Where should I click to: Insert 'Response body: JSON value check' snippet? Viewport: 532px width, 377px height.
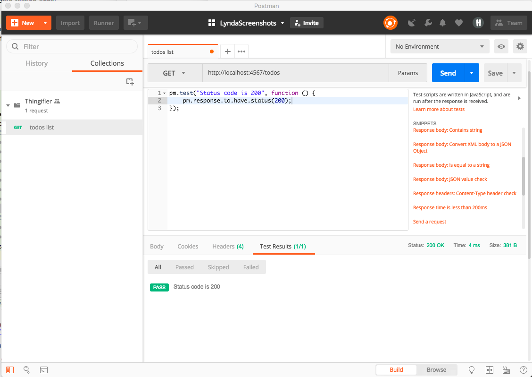(450, 179)
